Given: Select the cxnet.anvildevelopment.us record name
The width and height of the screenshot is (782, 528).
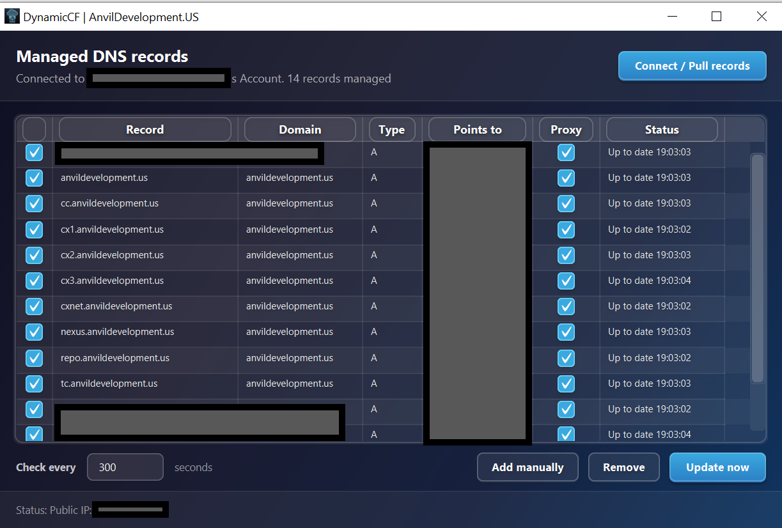Looking at the screenshot, I should point(116,306).
